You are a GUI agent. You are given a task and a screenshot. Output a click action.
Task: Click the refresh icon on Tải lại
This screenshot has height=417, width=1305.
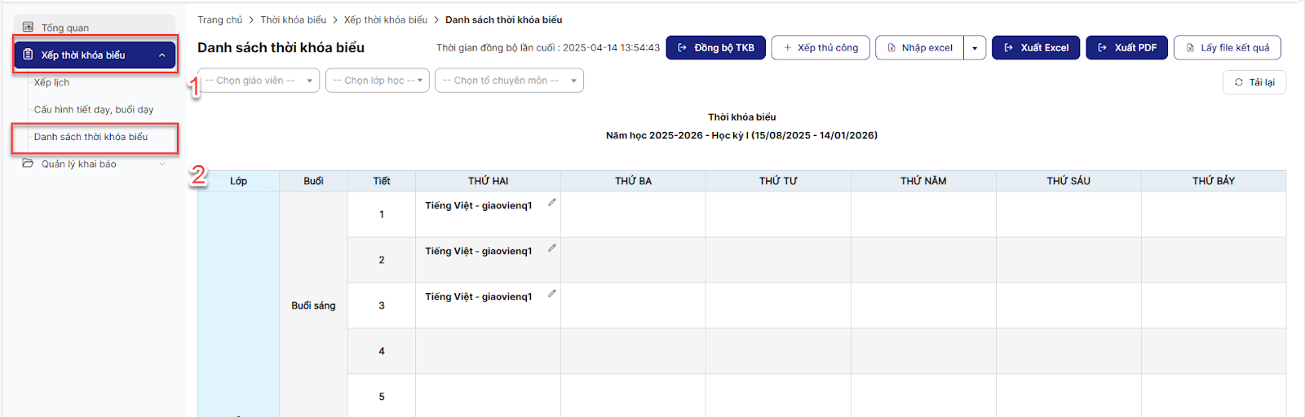[x=1239, y=82]
